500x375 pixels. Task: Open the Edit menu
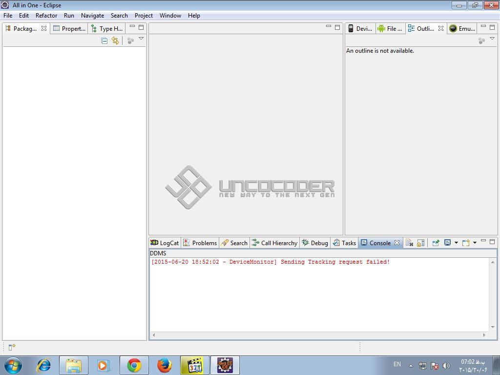point(24,15)
